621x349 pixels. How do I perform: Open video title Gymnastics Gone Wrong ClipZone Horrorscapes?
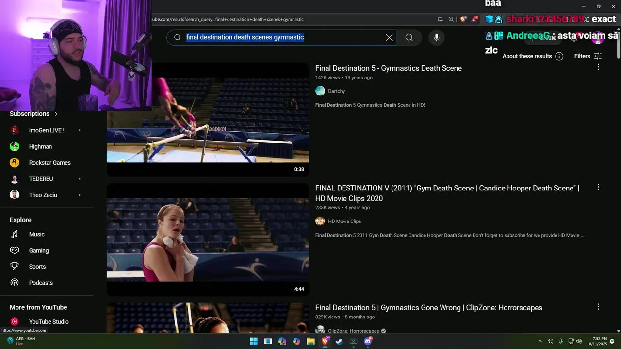(x=429, y=308)
